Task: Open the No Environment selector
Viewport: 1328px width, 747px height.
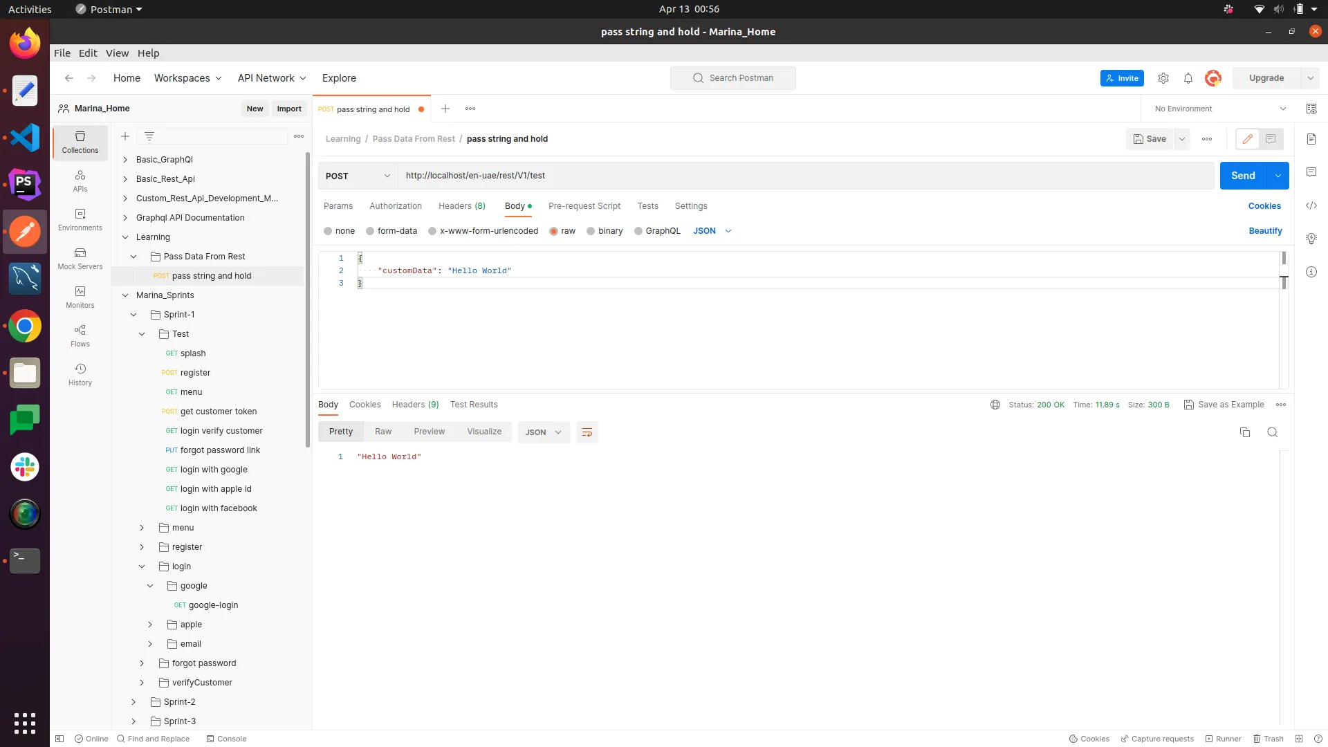Action: pyautogui.click(x=1219, y=109)
